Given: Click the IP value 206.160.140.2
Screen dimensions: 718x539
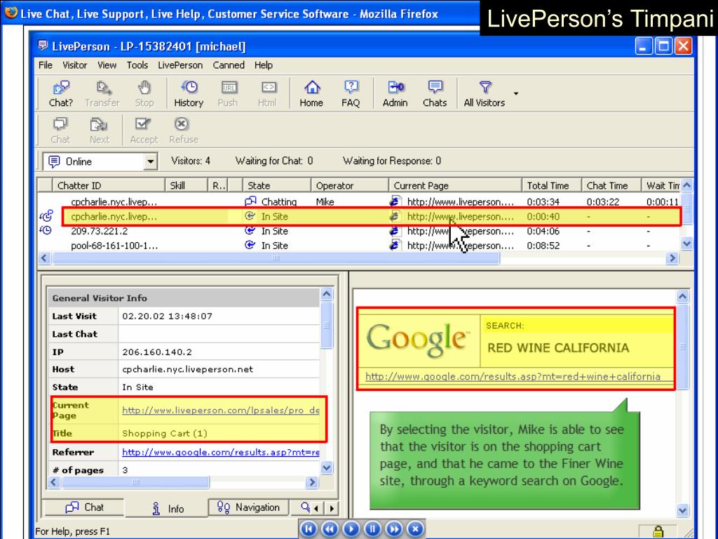Looking at the screenshot, I should click(x=157, y=352).
